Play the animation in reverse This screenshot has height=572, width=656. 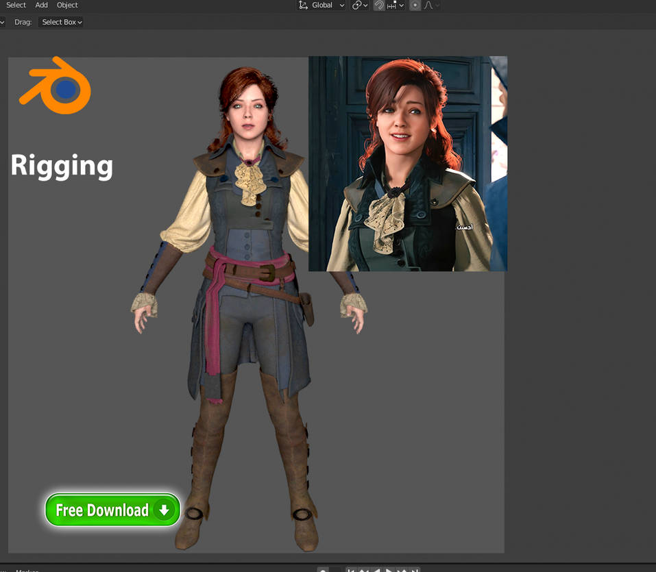[376, 570]
